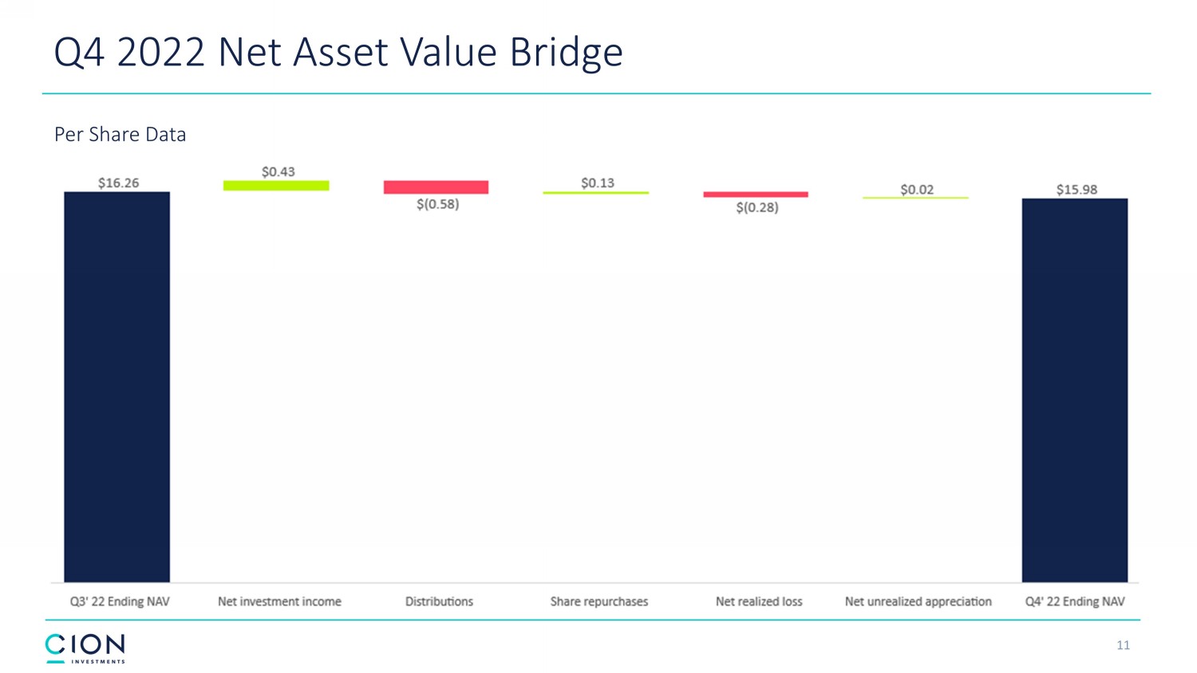Click the $16.26 data label

118,183
